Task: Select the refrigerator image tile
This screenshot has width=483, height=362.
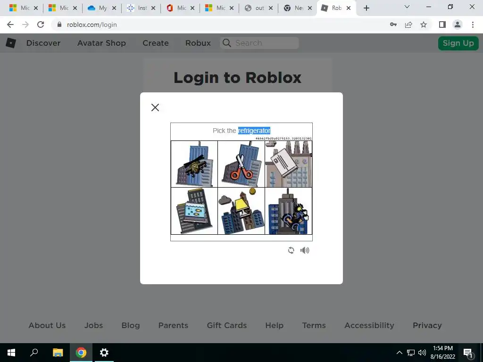Action: (x=288, y=164)
